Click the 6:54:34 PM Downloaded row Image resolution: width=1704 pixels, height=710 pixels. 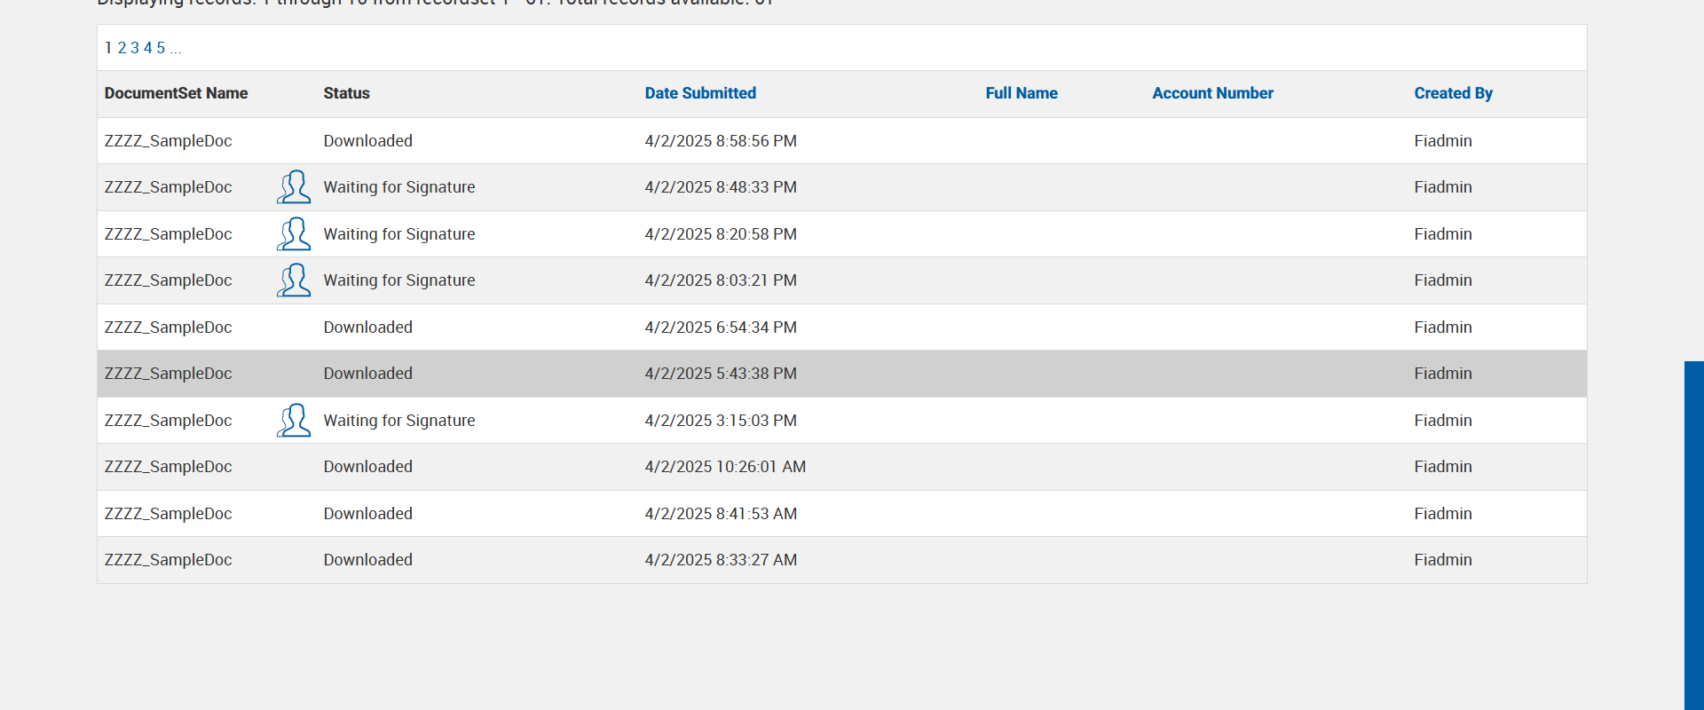click(720, 327)
